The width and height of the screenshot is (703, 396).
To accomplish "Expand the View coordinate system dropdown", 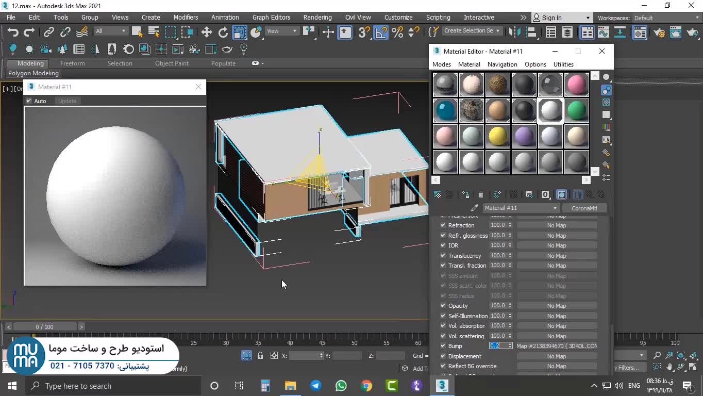I will pyautogui.click(x=281, y=31).
